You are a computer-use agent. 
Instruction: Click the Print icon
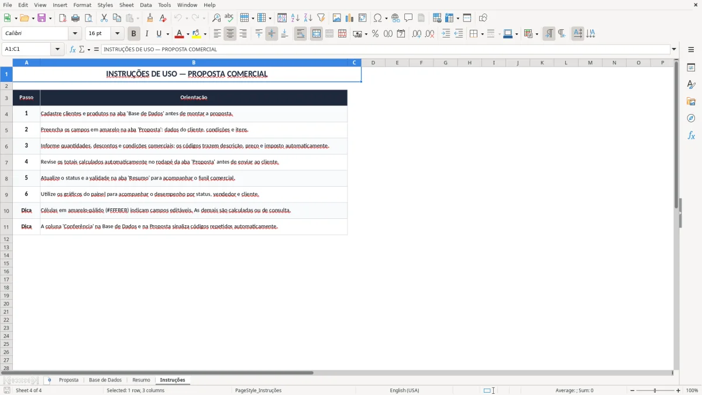[x=75, y=18]
